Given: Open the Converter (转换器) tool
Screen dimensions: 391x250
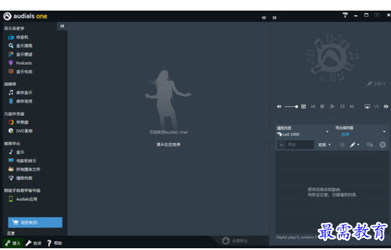Looking at the screenshot, I should point(18,122).
